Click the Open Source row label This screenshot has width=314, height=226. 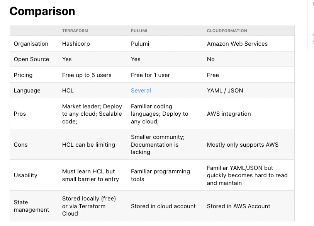pyautogui.click(x=31, y=59)
